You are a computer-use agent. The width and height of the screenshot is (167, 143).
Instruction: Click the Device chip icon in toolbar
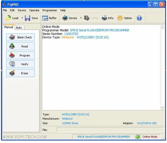pyautogui.click(x=65, y=18)
